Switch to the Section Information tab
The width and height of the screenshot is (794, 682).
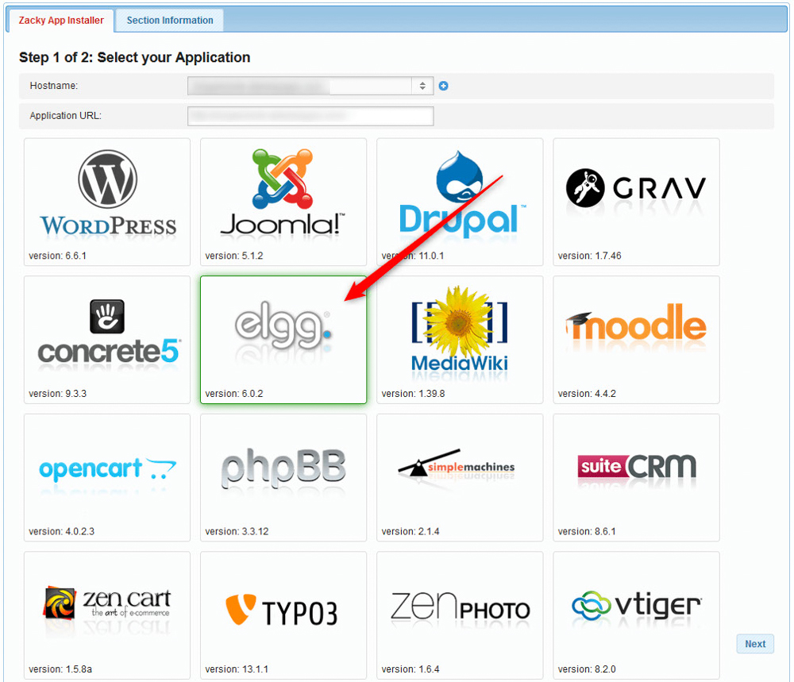click(x=168, y=20)
